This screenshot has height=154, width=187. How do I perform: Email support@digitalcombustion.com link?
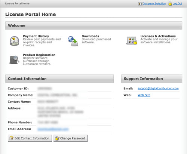pos(158,88)
